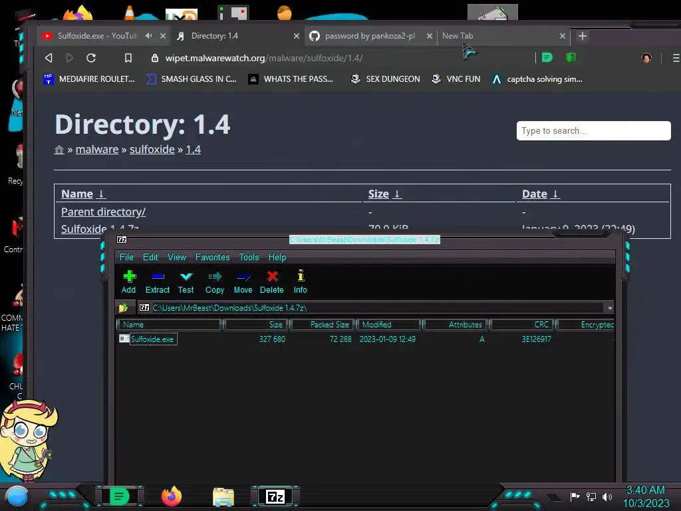Open VNC FUN bookmark
The width and height of the screenshot is (681, 511).
coord(456,79)
